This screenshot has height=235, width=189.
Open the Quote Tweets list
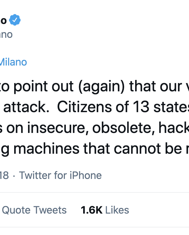pyautogui.click(x=34, y=210)
